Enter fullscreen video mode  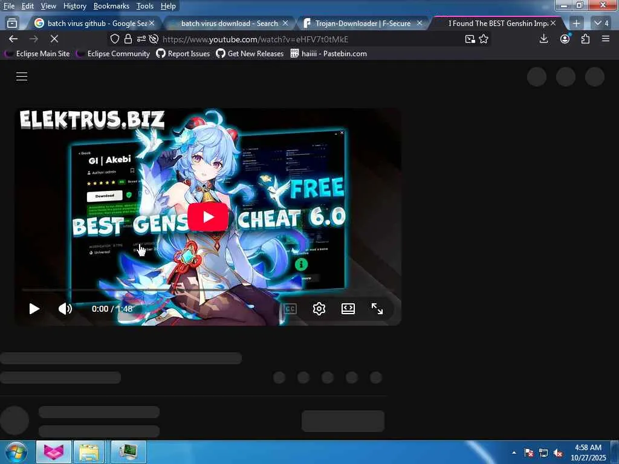click(x=377, y=309)
